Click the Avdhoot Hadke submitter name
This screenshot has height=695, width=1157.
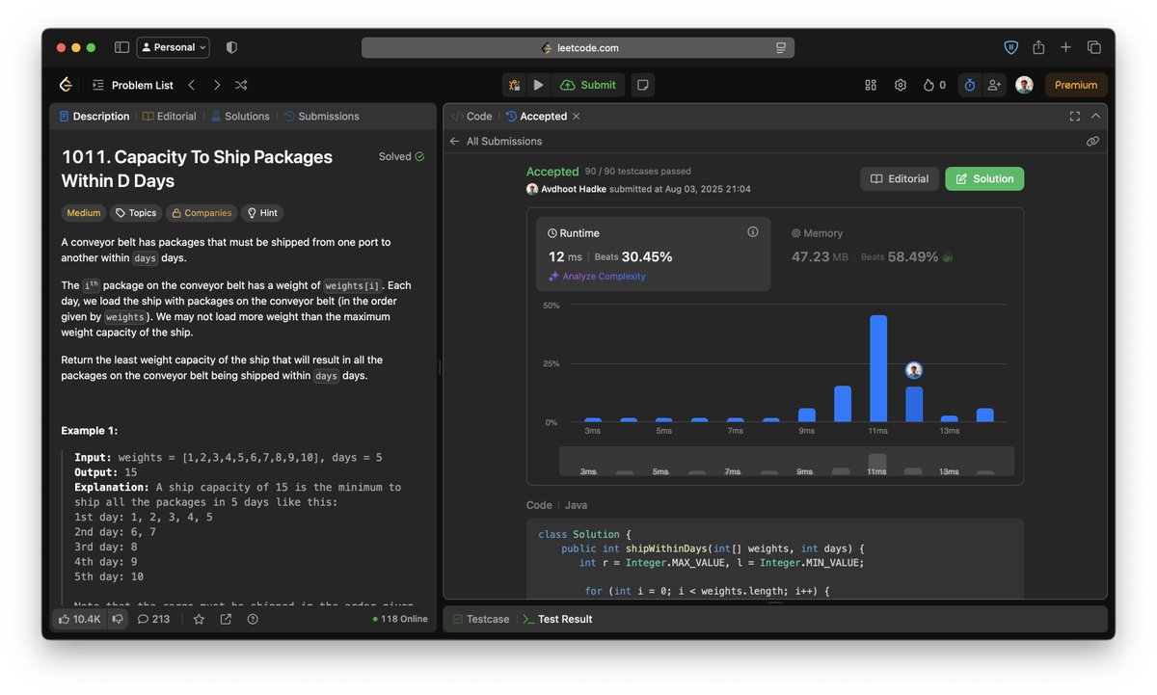pyautogui.click(x=573, y=189)
